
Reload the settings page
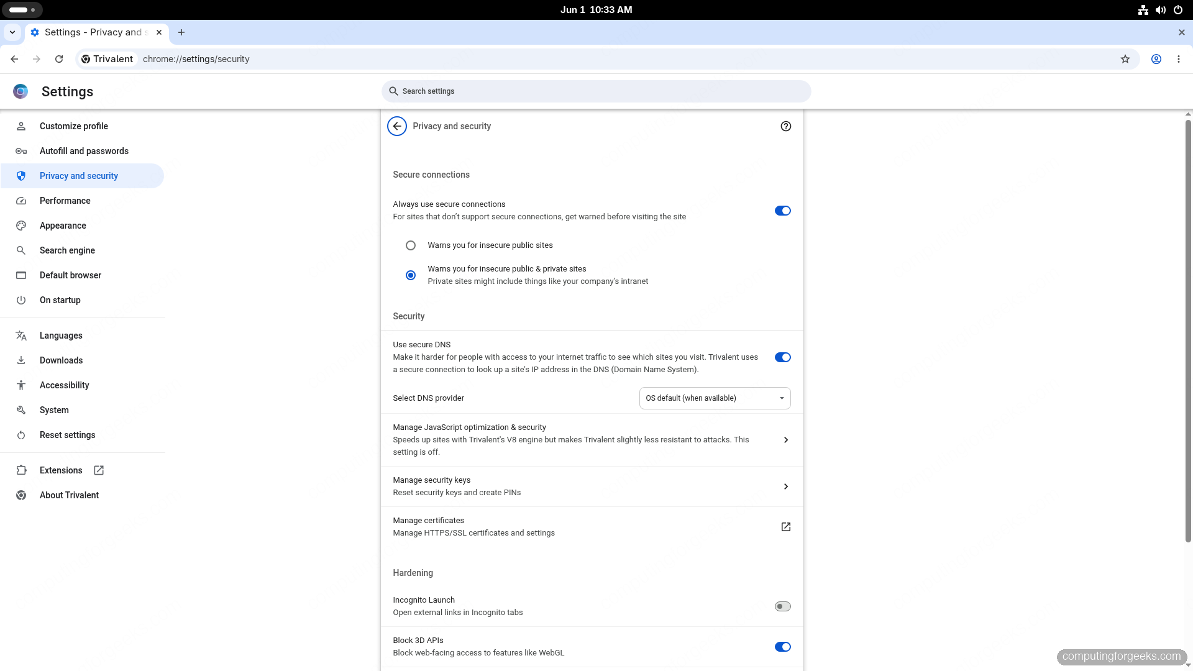tap(59, 59)
